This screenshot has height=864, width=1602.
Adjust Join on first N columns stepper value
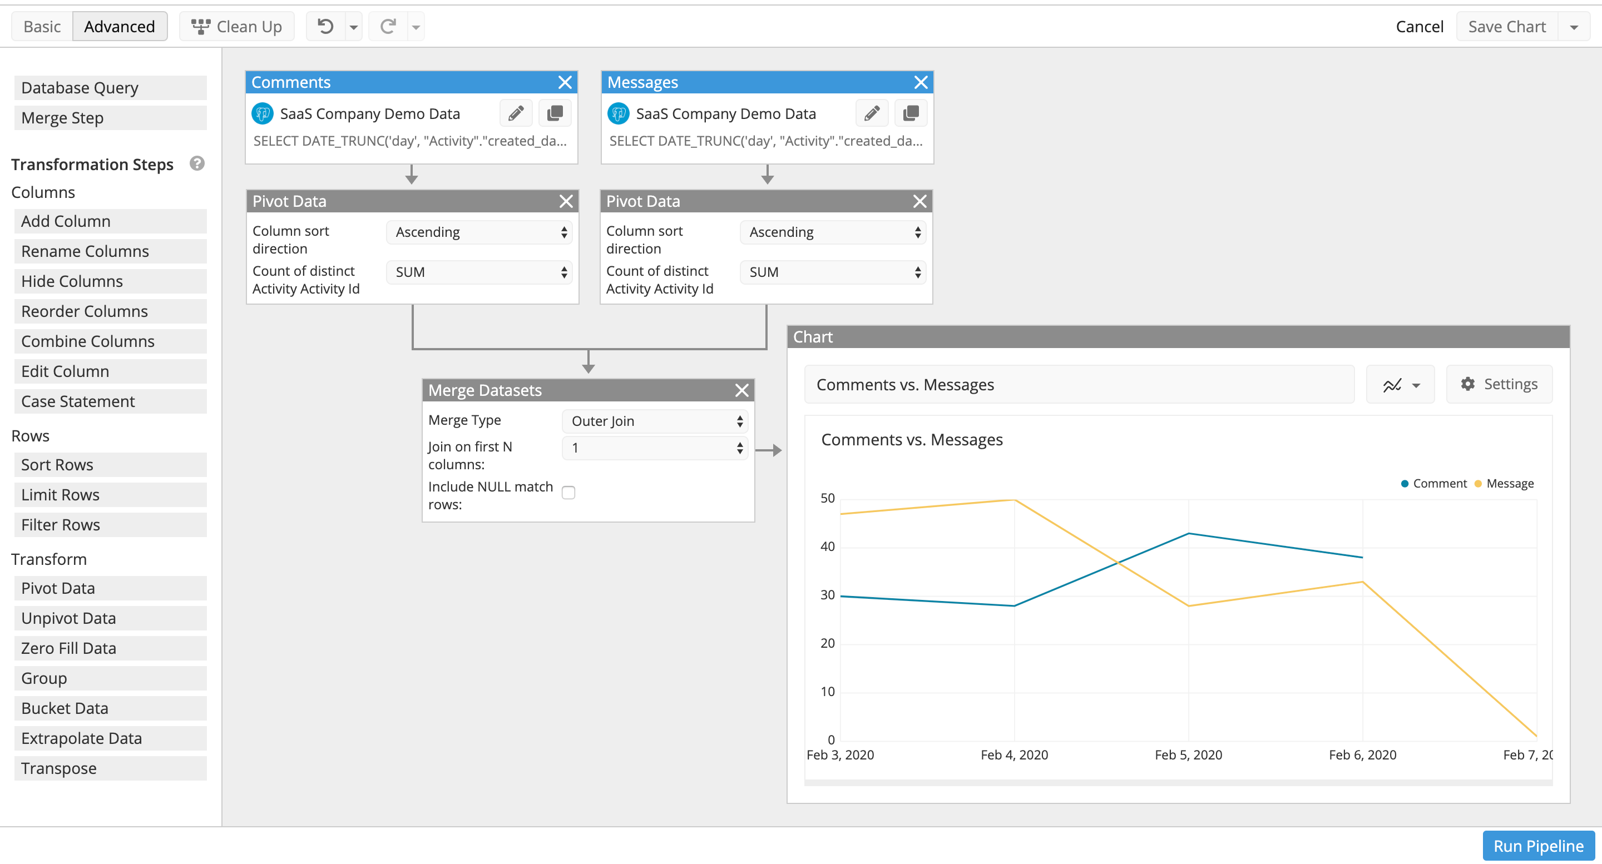(742, 447)
